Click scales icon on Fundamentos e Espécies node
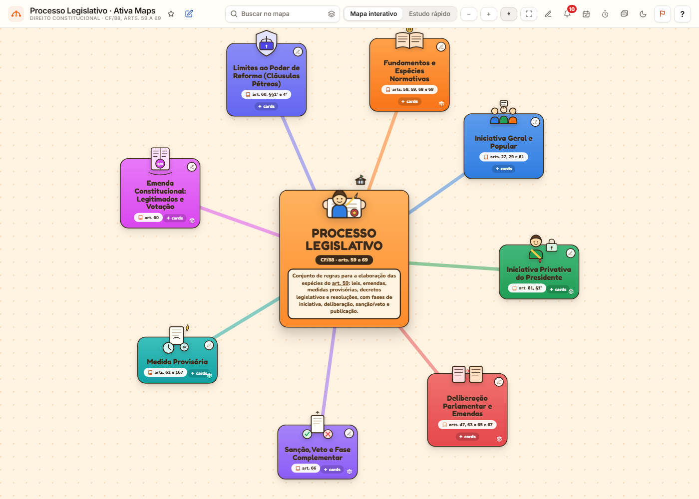Screen dimensions: 699x499 click(x=441, y=104)
